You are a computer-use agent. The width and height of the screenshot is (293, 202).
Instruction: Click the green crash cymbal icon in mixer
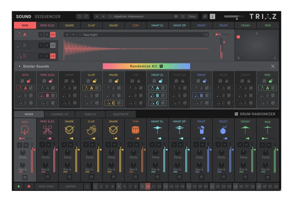pyautogui.click(x=245, y=130)
